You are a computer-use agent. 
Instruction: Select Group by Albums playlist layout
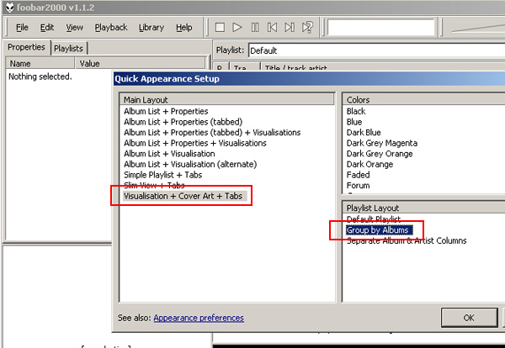[377, 230]
